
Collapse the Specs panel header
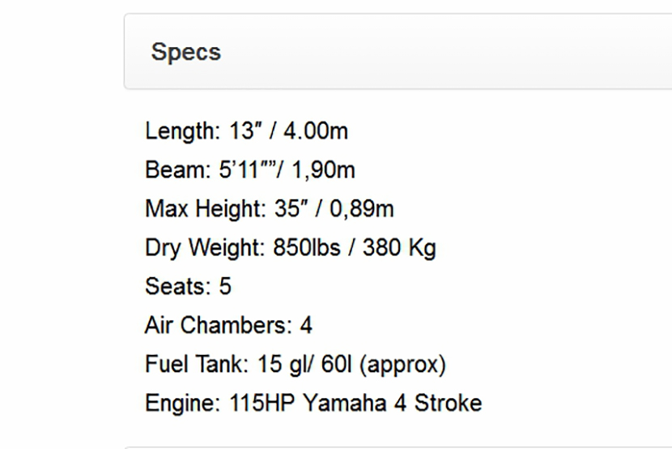[x=186, y=52]
